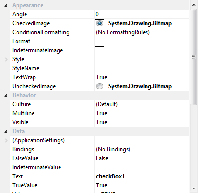The image size is (198, 193).
Task: Expand the (ApplicationSettings) property node
Action: (x=6, y=140)
